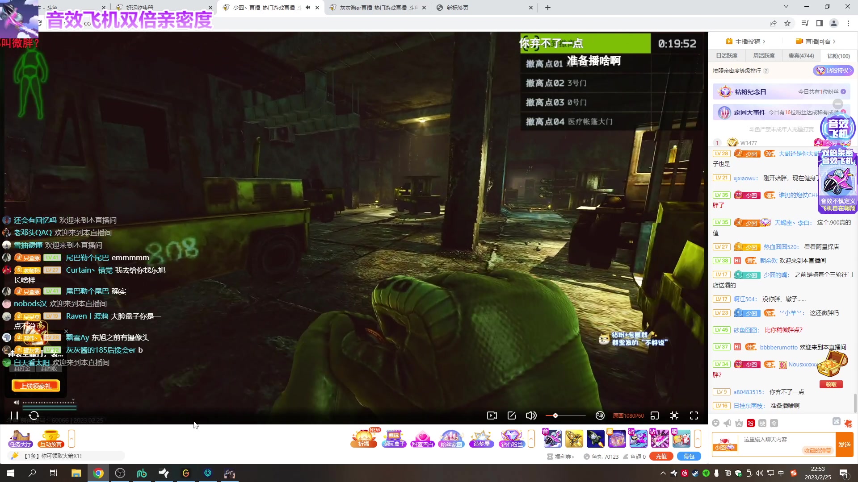Click 发送 send button
This screenshot has width=858, height=482.
(845, 445)
